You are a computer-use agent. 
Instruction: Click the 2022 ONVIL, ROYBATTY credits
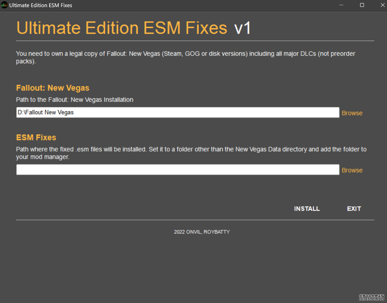click(202, 232)
